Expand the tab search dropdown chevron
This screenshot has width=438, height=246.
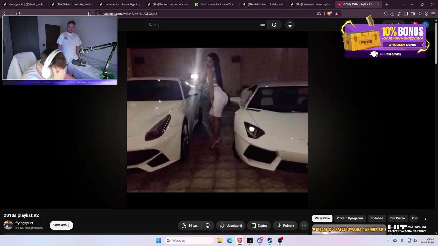[x=403, y=4]
